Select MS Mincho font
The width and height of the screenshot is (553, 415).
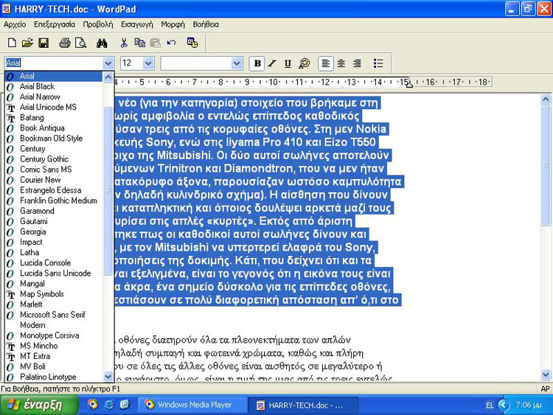[54, 346]
